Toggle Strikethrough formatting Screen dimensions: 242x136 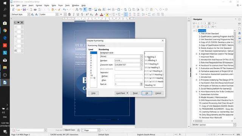tap(82, 14)
